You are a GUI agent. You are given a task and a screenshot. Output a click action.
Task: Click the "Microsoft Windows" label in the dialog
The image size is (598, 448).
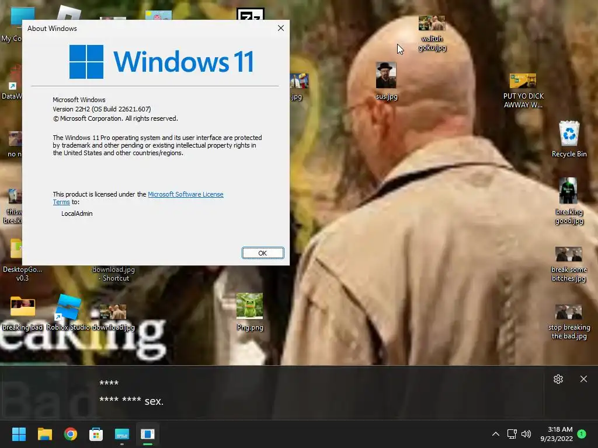pos(79,100)
